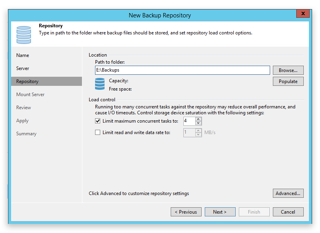Close the New Backup Repository dialog
Viewport: 320px width, 233px height.
click(303, 13)
